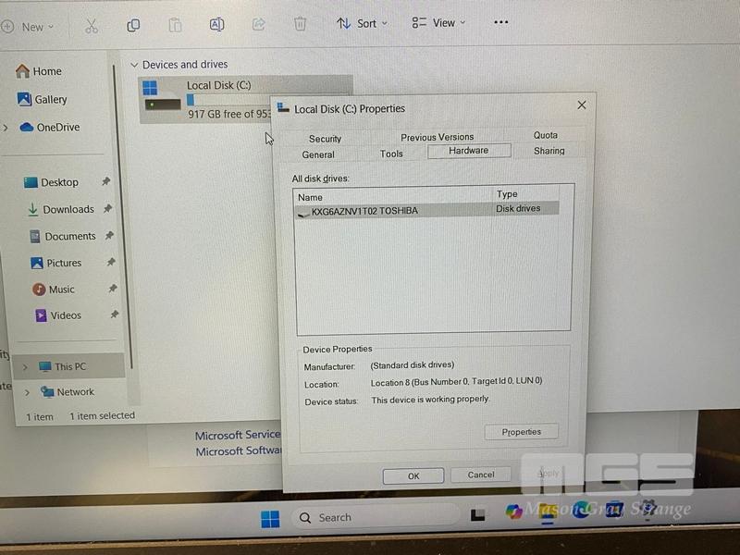The width and height of the screenshot is (740, 555).
Task: Click the device Properties button
Action: (521, 432)
